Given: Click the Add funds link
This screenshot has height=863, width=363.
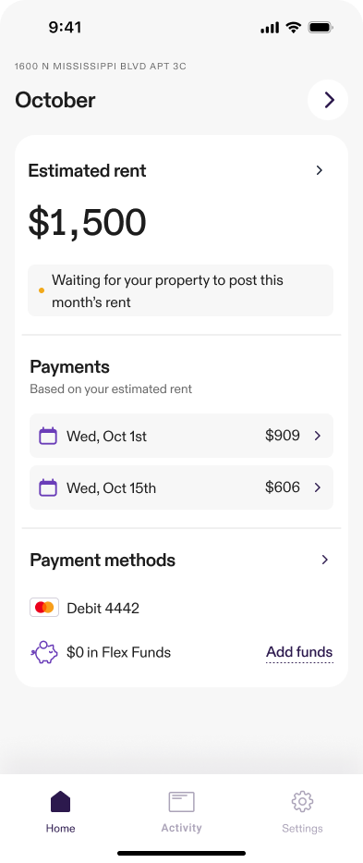Looking at the screenshot, I should (x=299, y=652).
